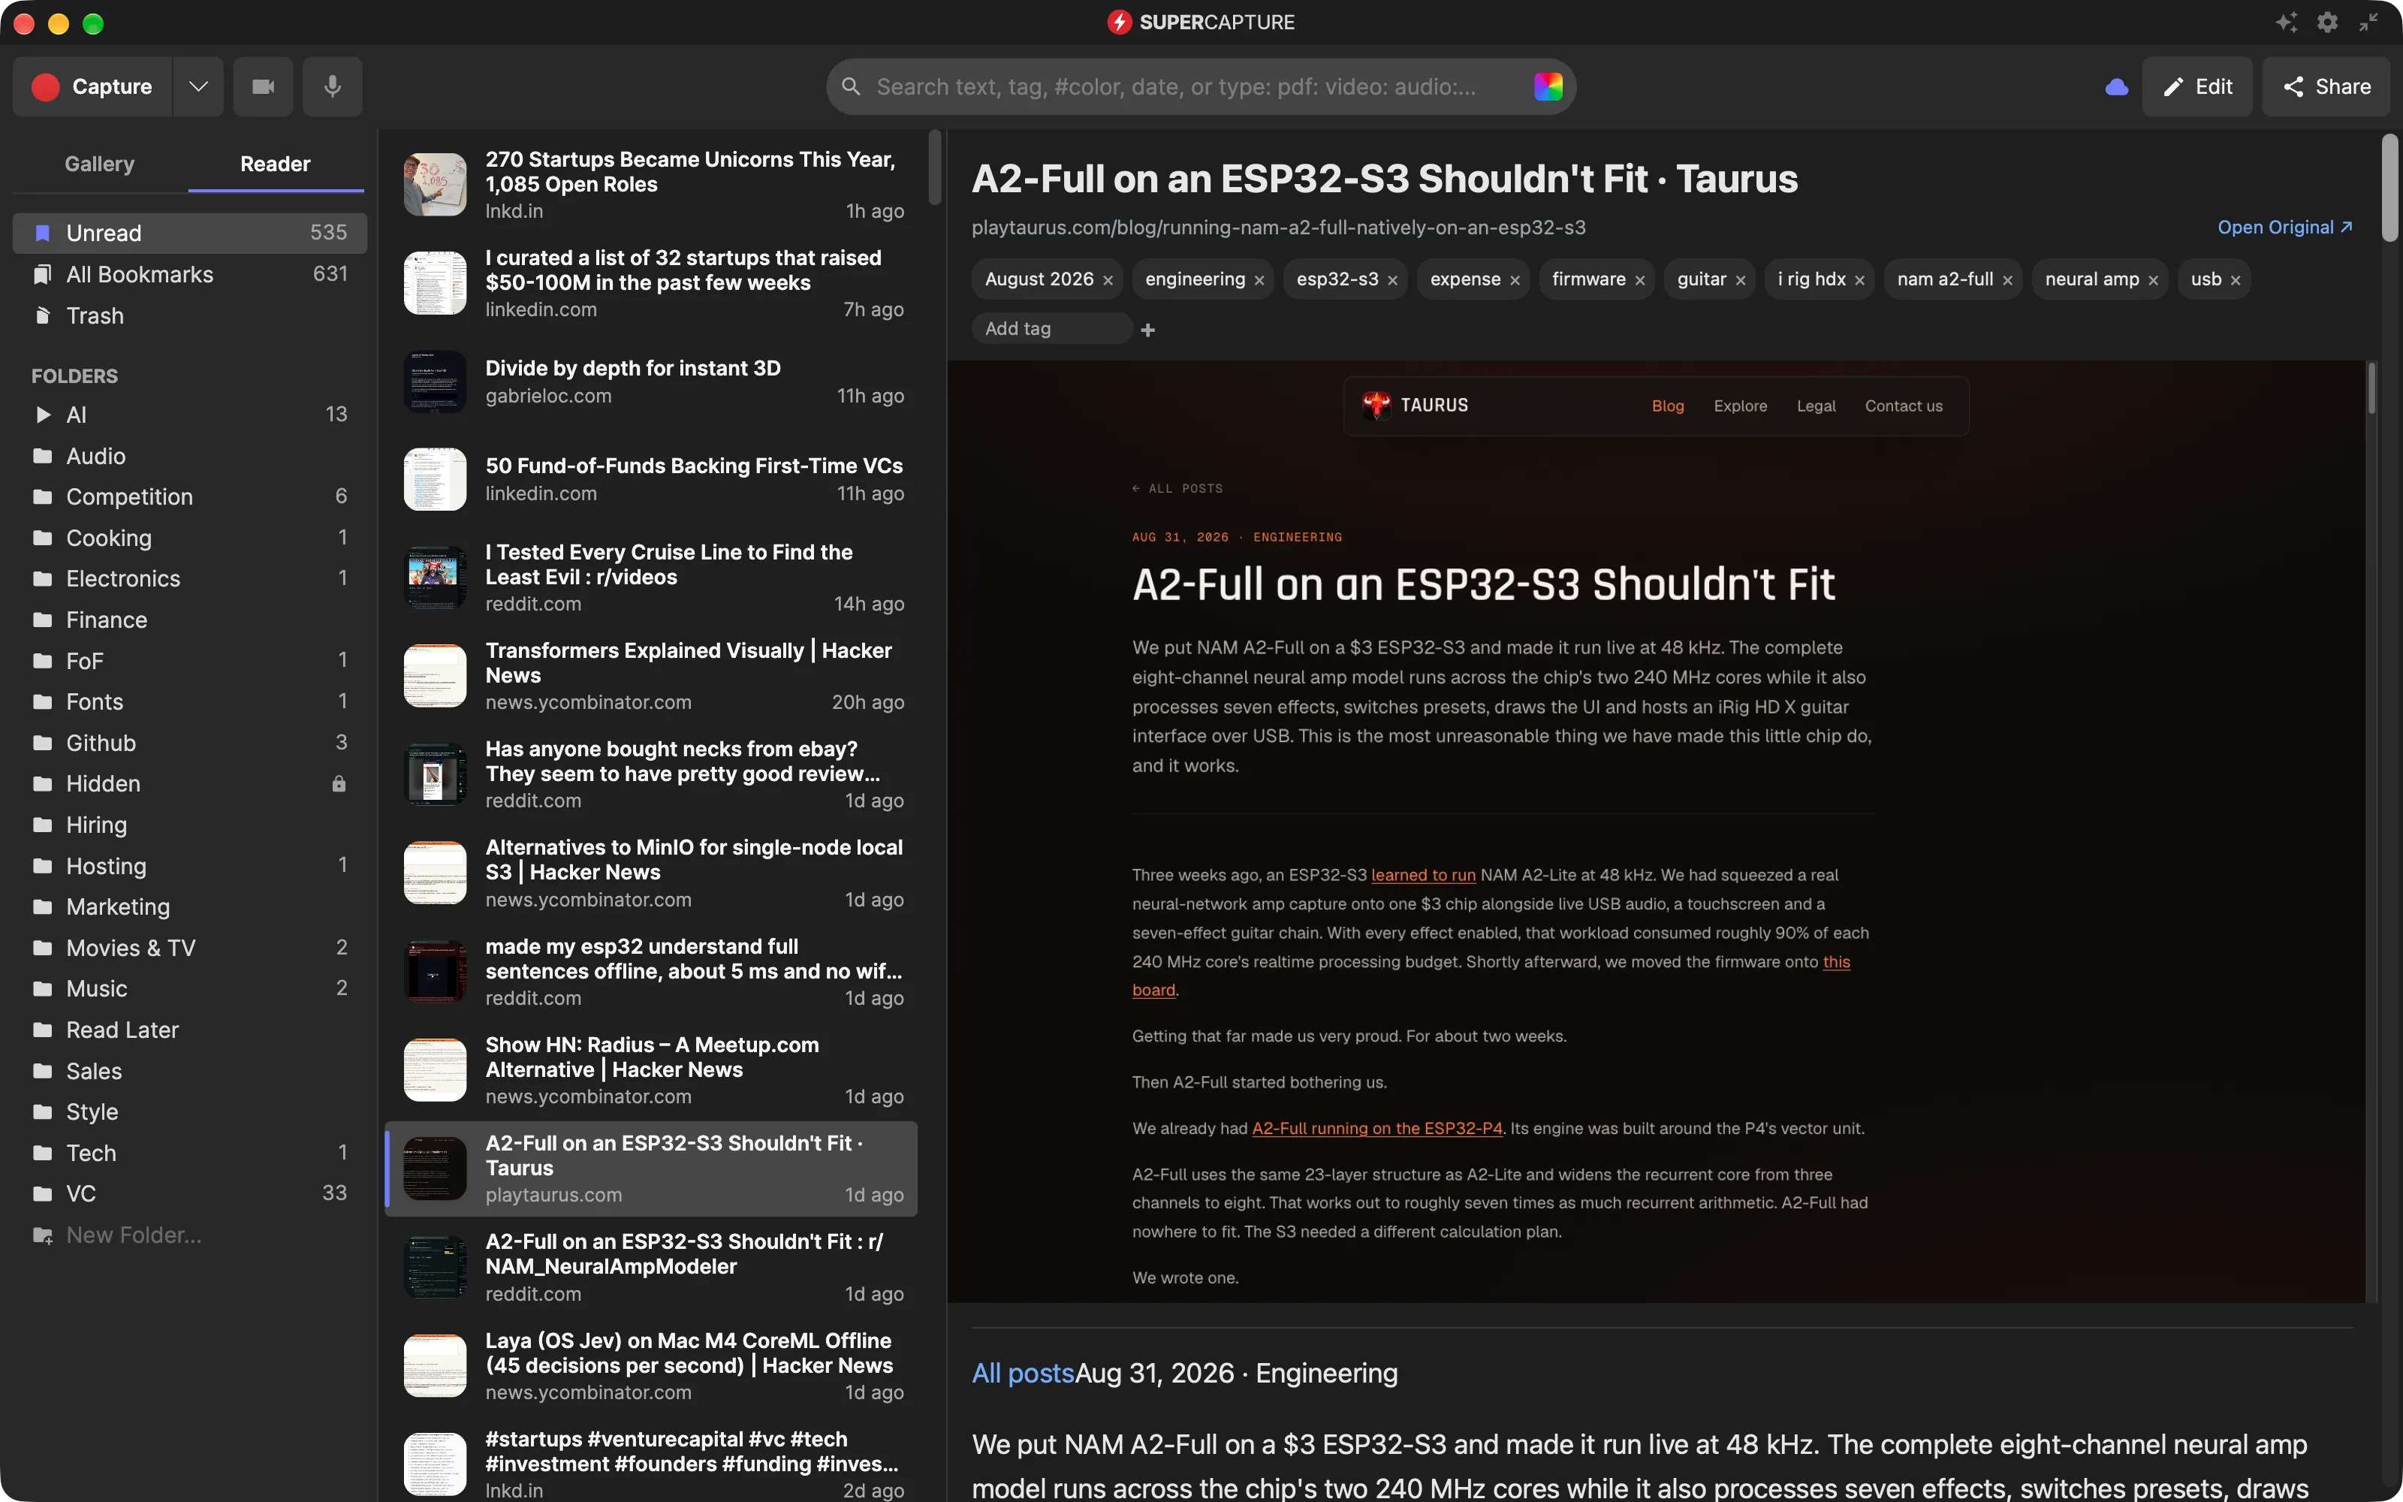Image resolution: width=2403 pixels, height=1502 pixels.
Task: Expand the AI folder triangle
Action: [x=43, y=415]
